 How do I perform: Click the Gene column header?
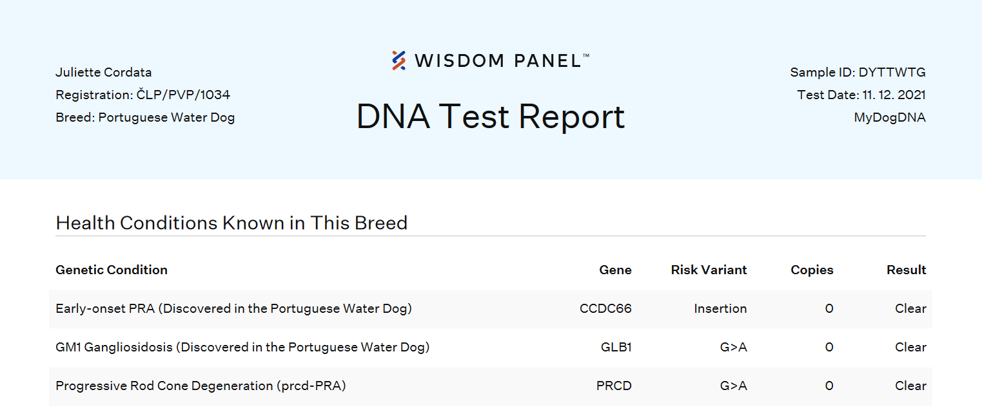pos(615,270)
